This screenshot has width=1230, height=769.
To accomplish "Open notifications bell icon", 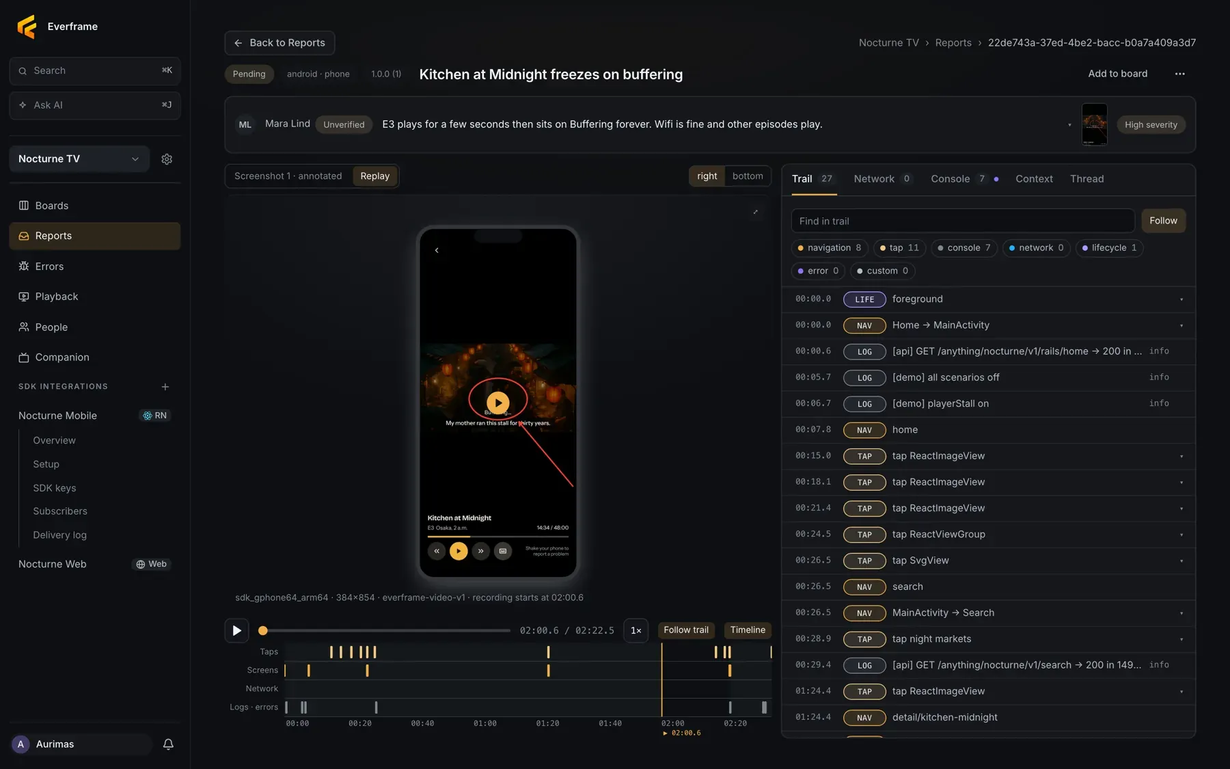I will [x=168, y=744].
